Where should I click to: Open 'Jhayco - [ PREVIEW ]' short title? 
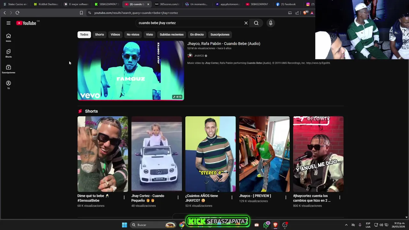pyautogui.click(x=255, y=196)
